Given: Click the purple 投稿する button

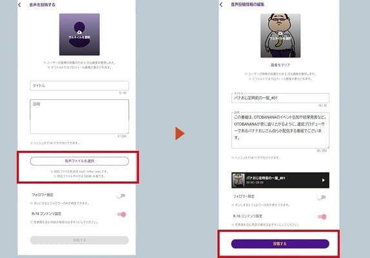Looking at the screenshot, I should click(x=280, y=244).
